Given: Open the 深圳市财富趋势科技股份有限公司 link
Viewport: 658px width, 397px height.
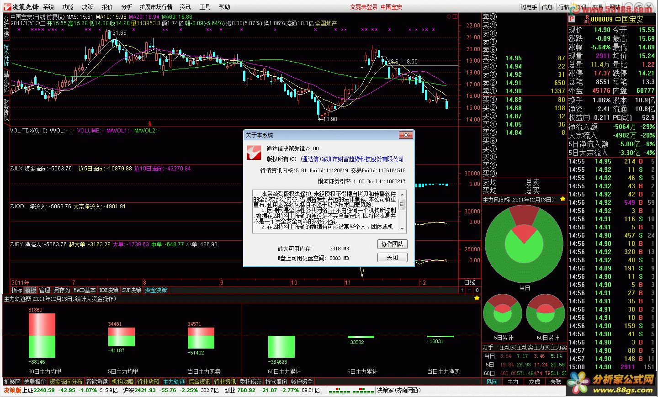Looking at the screenshot, I should click(x=352, y=159).
